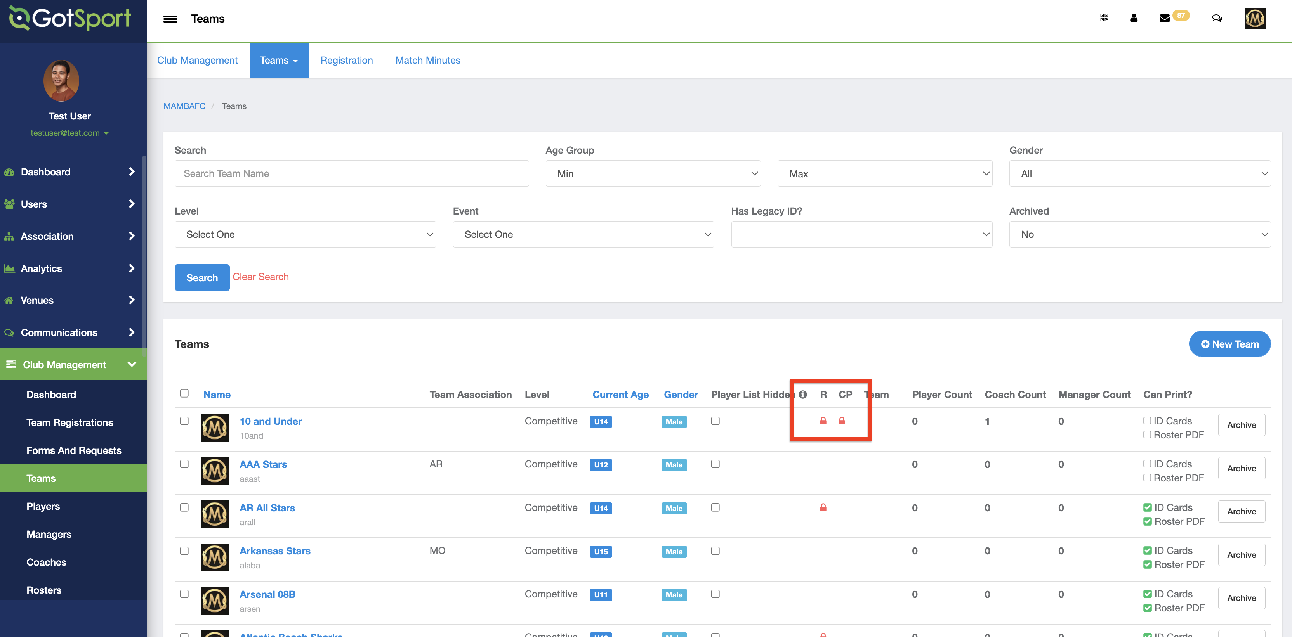The height and width of the screenshot is (637, 1292).
Task: Open the Level Select One dropdown
Action: point(305,235)
